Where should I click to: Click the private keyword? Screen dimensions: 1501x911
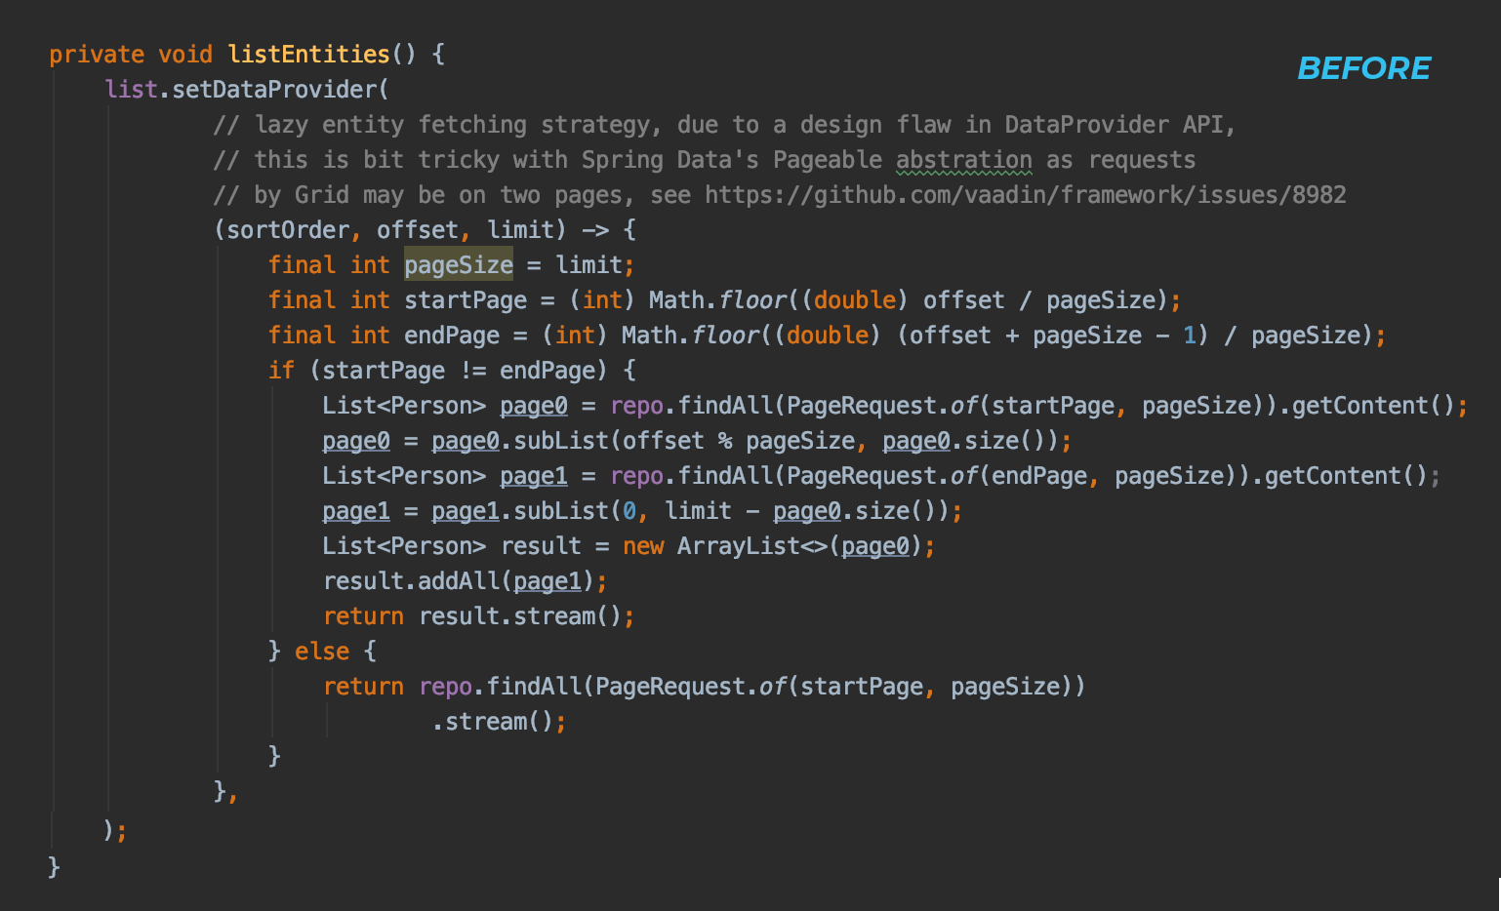tap(97, 54)
